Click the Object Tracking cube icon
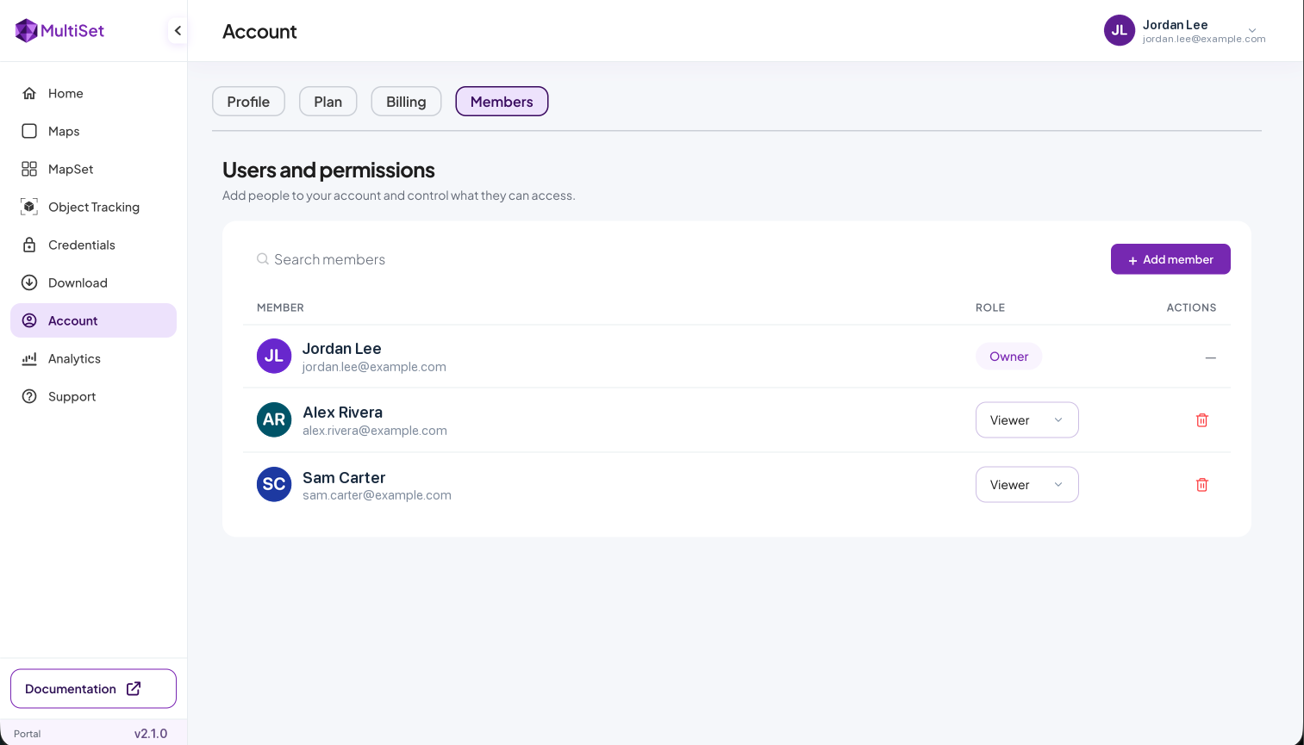The image size is (1304, 745). 29,207
